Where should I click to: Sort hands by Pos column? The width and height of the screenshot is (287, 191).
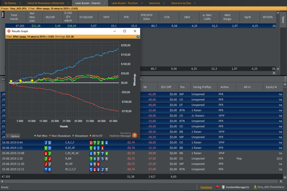tap(182, 87)
